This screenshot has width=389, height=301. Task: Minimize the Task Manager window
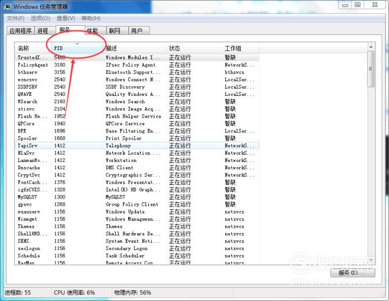pos(345,5)
